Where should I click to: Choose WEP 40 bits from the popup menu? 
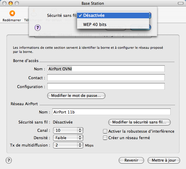click(x=113, y=25)
